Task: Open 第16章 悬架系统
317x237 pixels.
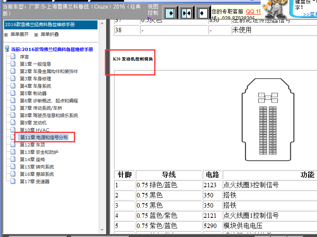Action: point(37,174)
